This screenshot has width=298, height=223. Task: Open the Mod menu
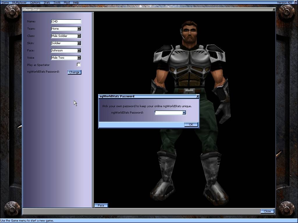[67, 2]
